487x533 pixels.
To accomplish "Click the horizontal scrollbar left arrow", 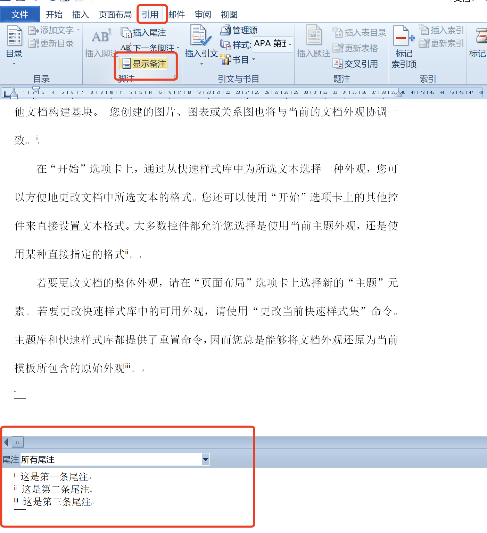I will (6, 442).
